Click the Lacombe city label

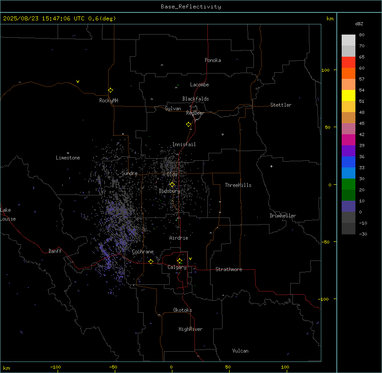coord(199,85)
